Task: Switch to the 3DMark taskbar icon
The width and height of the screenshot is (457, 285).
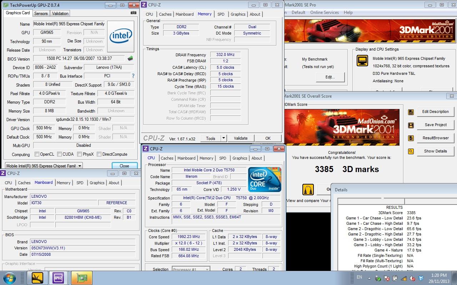Action: point(37,277)
